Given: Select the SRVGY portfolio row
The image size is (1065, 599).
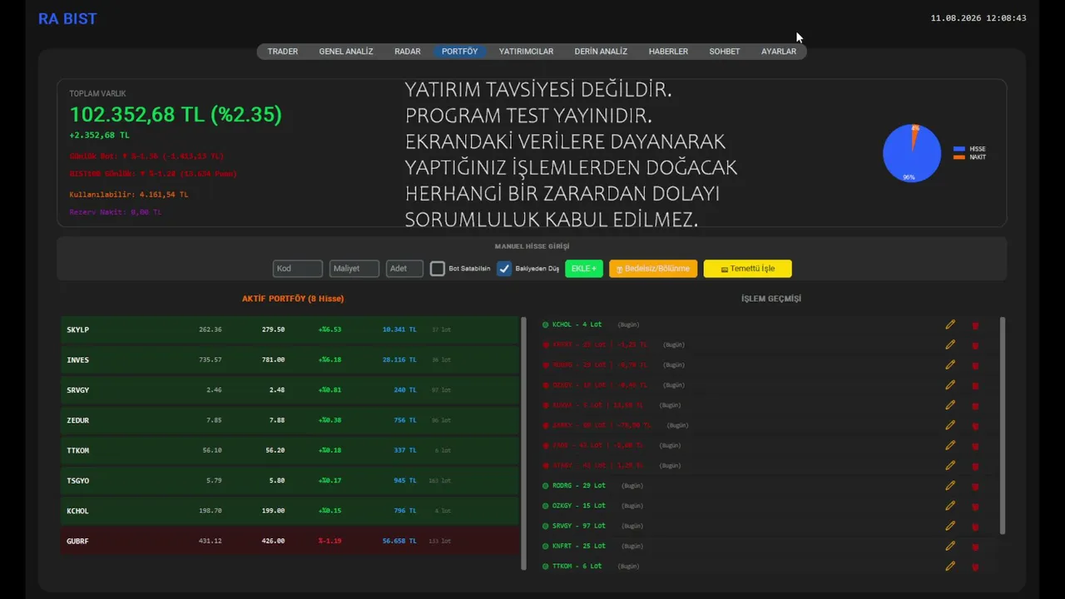Looking at the screenshot, I should (290, 390).
